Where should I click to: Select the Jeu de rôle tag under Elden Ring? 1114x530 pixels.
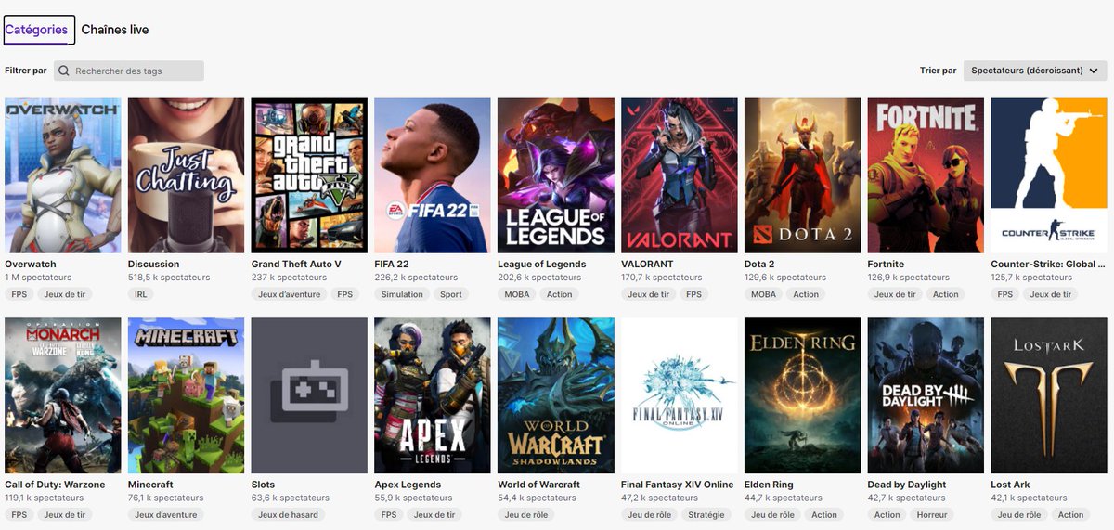(772, 514)
